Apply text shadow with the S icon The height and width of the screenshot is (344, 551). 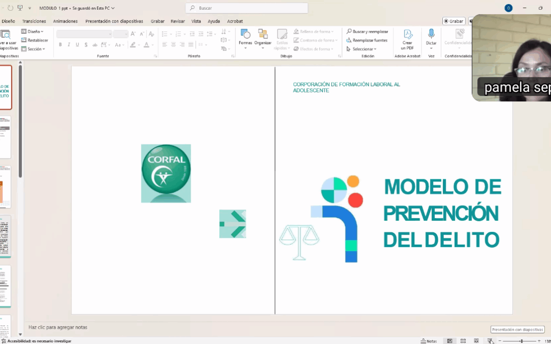click(86, 45)
